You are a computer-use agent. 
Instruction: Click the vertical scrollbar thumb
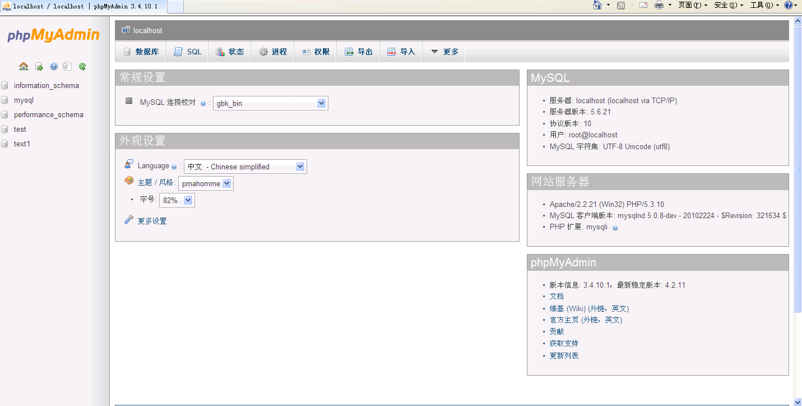click(x=798, y=168)
